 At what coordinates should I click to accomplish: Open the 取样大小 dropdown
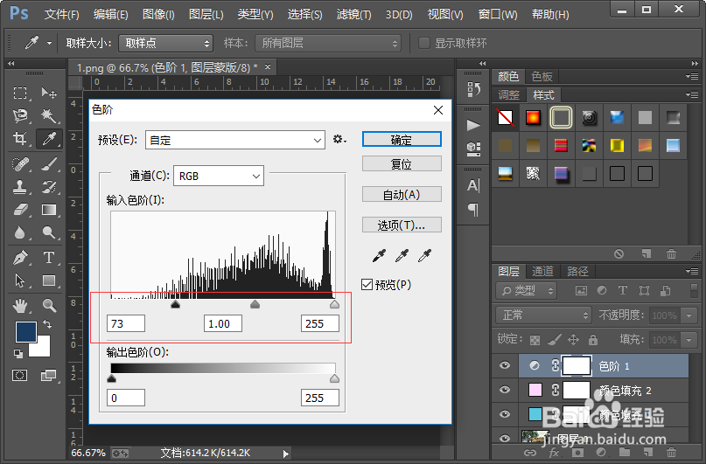[x=165, y=43]
